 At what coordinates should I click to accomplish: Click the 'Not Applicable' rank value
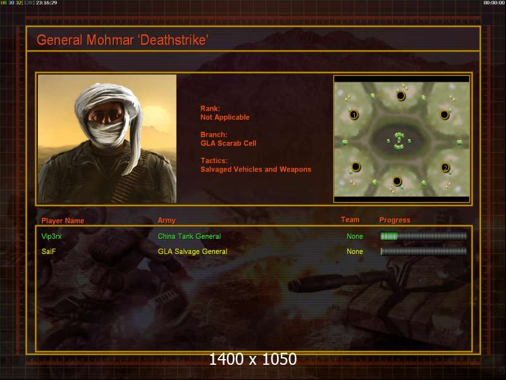click(225, 117)
